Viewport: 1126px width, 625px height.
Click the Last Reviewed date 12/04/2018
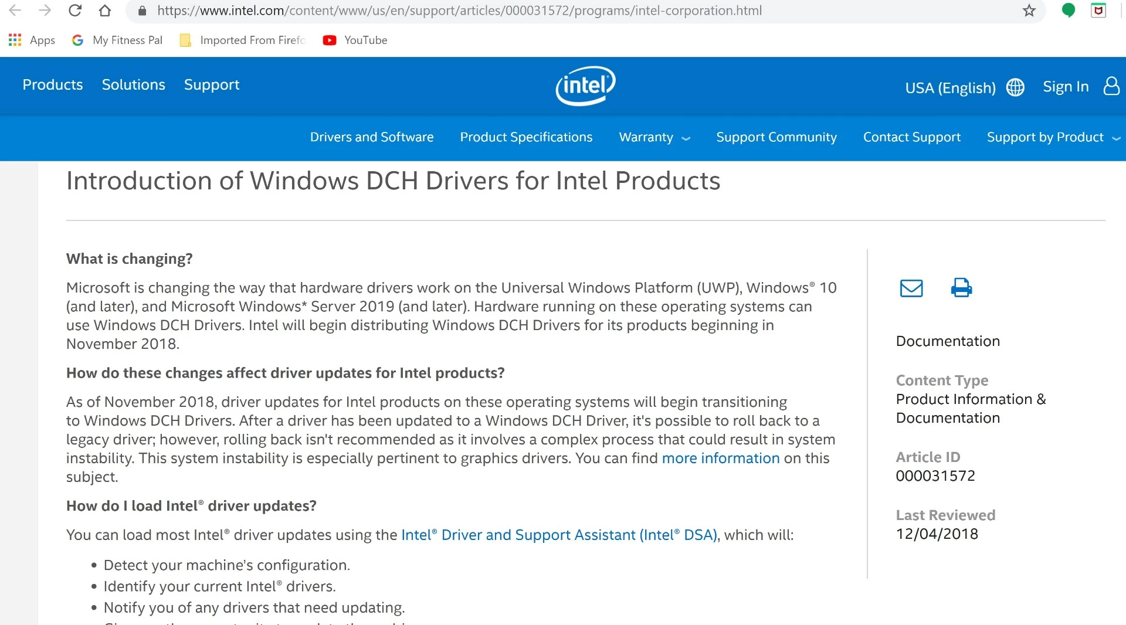tap(937, 534)
